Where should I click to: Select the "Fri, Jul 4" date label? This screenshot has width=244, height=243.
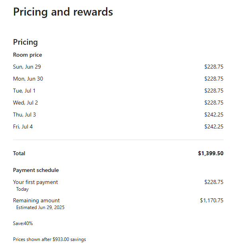pyautogui.click(x=23, y=126)
